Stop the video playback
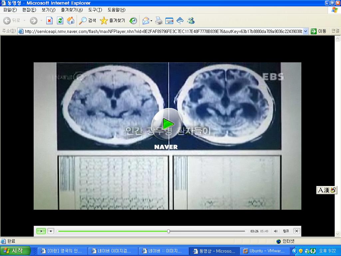This screenshot has height=256, width=341. (x=51, y=231)
